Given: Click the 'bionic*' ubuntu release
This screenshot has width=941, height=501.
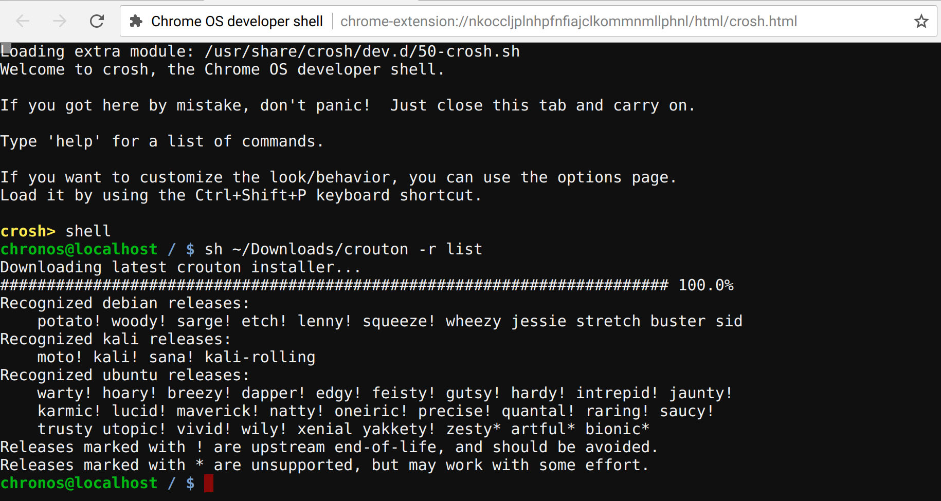Looking at the screenshot, I should click(618, 429).
